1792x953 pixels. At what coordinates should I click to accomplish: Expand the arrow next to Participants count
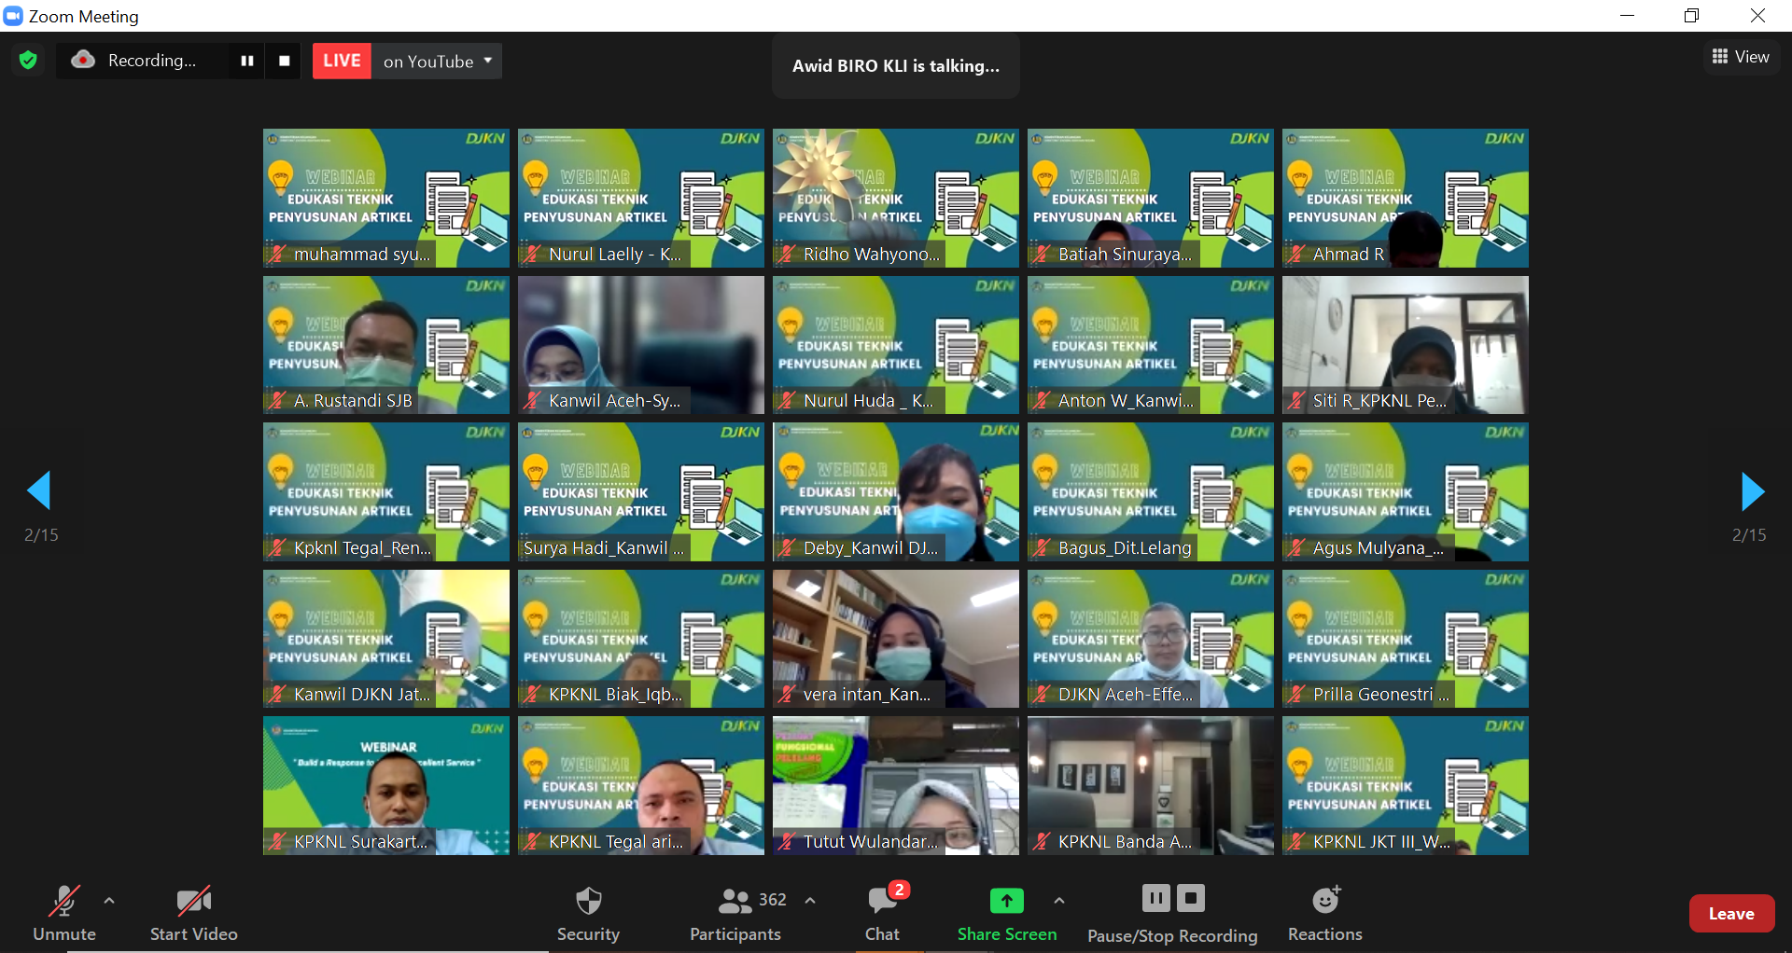pos(810,901)
